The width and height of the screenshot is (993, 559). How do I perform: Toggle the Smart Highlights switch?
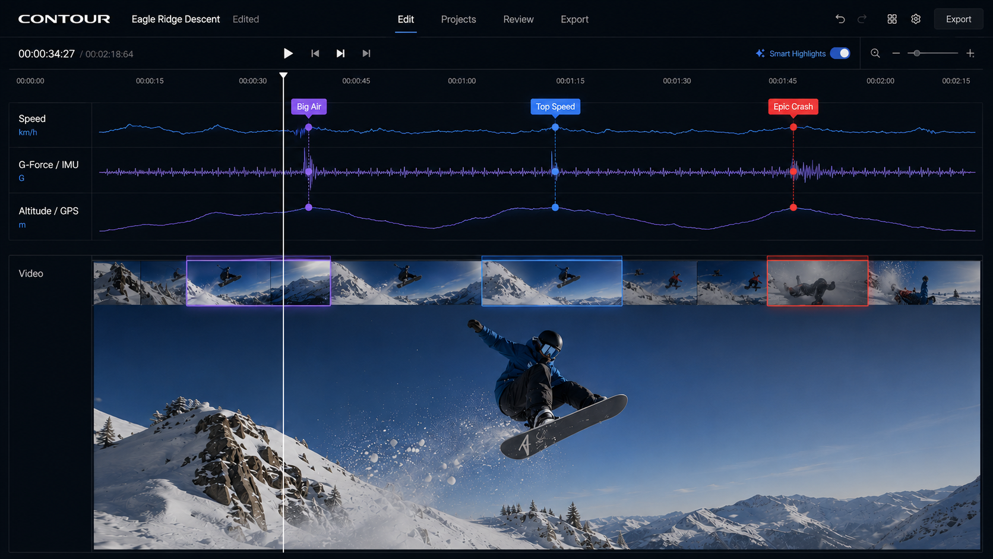coord(840,53)
